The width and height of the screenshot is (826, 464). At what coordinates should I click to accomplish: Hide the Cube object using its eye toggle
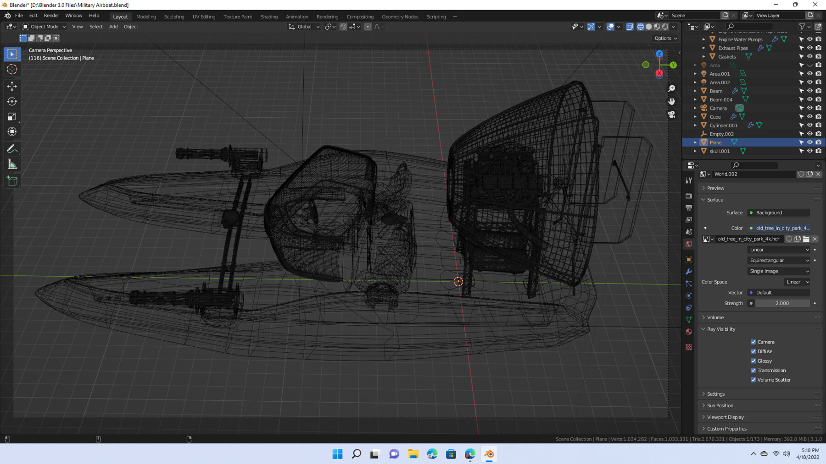(809, 116)
